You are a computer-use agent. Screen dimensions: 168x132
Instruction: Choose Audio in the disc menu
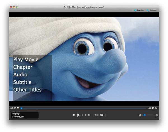point(20,75)
